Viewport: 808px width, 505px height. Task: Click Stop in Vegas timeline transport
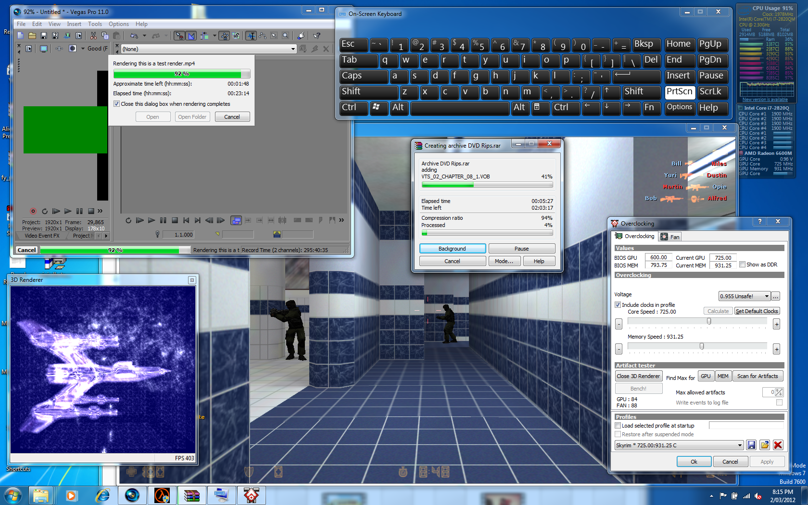175,220
